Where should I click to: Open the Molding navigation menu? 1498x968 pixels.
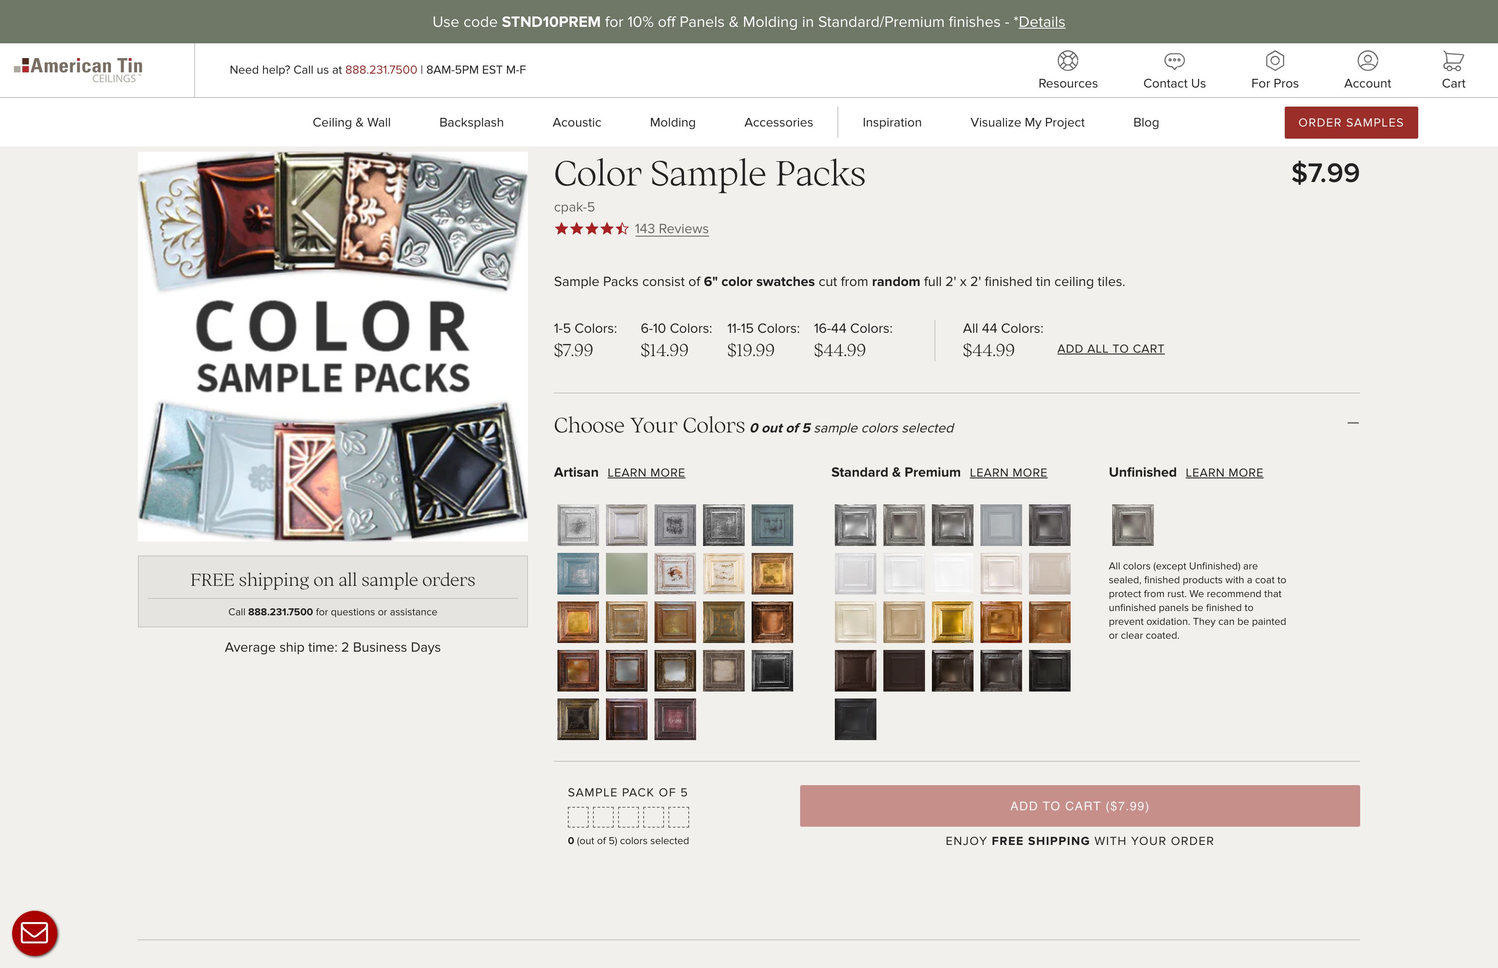pos(672,123)
